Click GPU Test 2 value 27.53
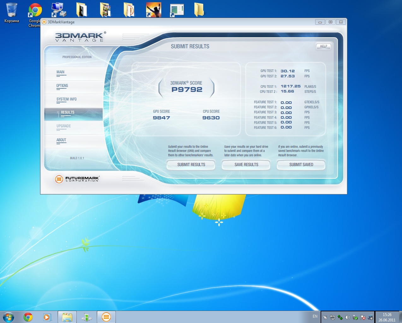 [287, 76]
